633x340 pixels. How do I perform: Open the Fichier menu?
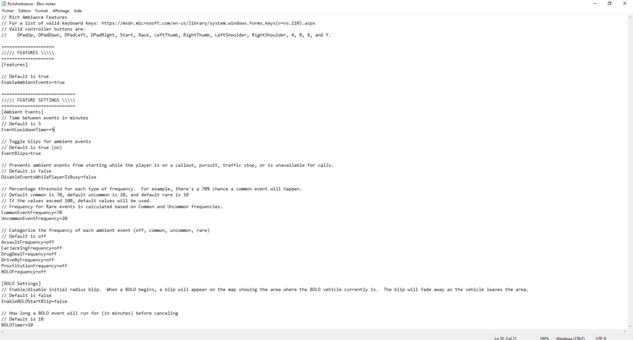(8, 11)
